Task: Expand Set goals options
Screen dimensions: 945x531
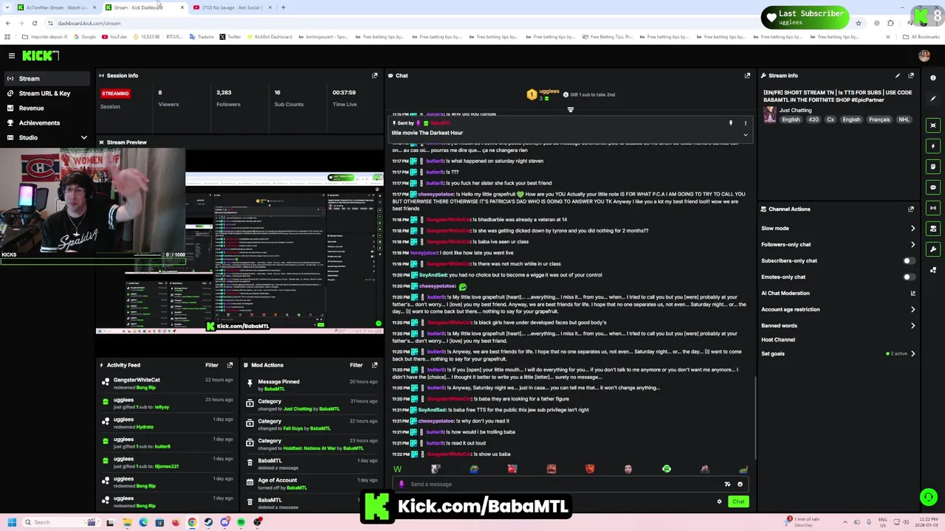Action: click(x=913, y=354)
